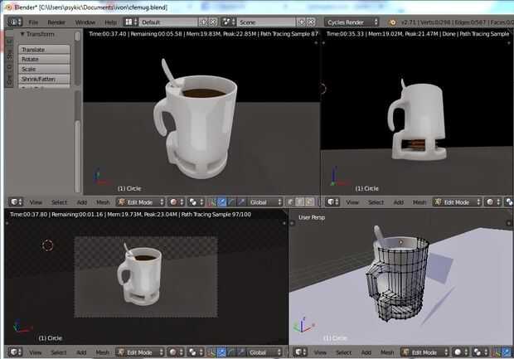Screen dimensions: 514x359
Task: Open viewport shading selector in bottom-left viewport
Action: click(176, 352)
